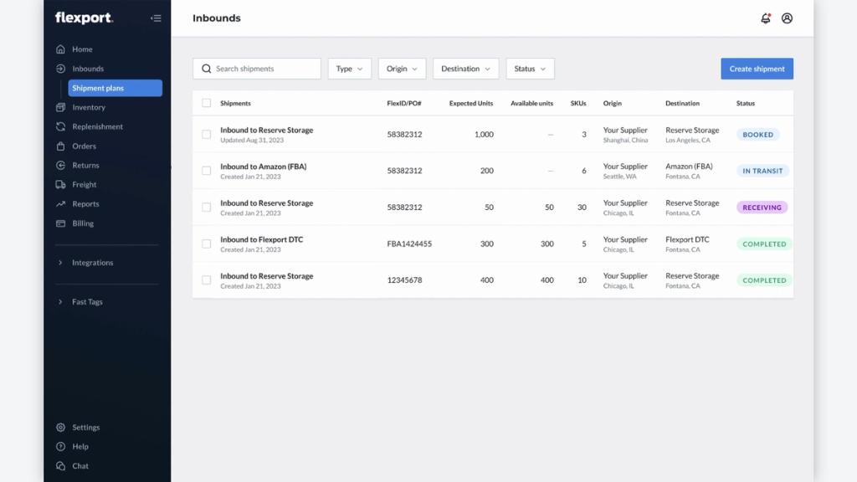
Task: Click the Billing card icon
Action: 60,223
